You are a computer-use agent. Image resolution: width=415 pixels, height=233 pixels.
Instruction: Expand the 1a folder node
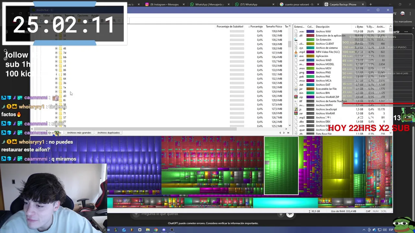point(56,87)
